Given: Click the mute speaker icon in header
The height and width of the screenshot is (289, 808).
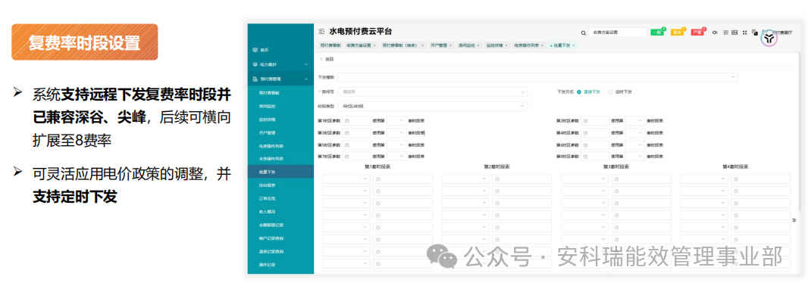Looking at the screenshot, I should (x=715, y=33).
